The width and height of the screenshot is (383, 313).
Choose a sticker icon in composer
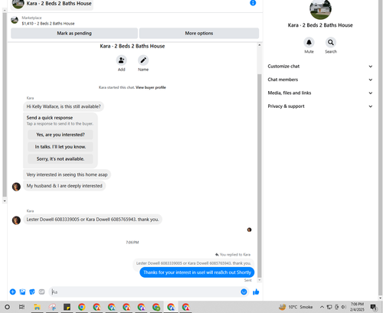coord(32,292)
